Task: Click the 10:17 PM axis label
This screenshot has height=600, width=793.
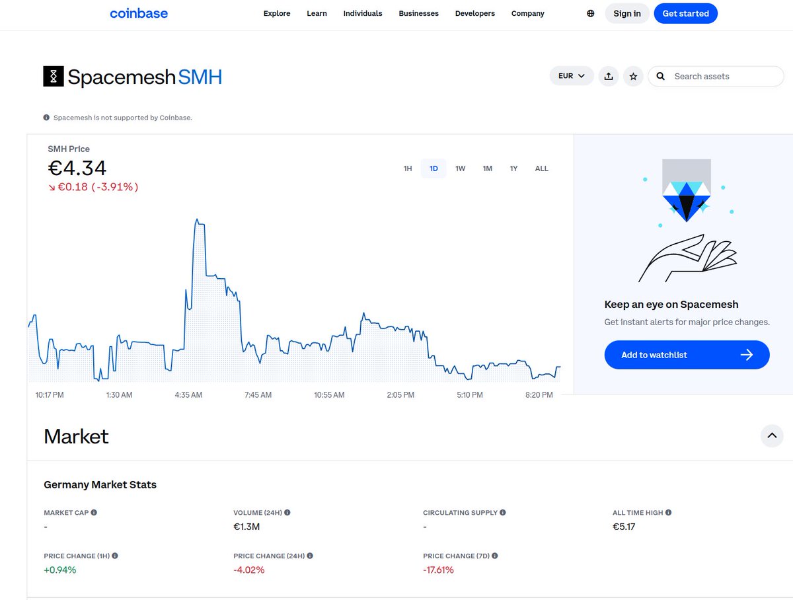Action: pyautogui.click(x=50, y=395)
